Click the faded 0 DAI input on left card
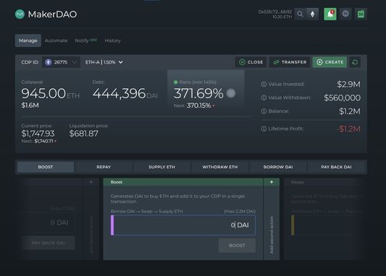The height and width of the screenshot is (276, 386). [49, 223]
